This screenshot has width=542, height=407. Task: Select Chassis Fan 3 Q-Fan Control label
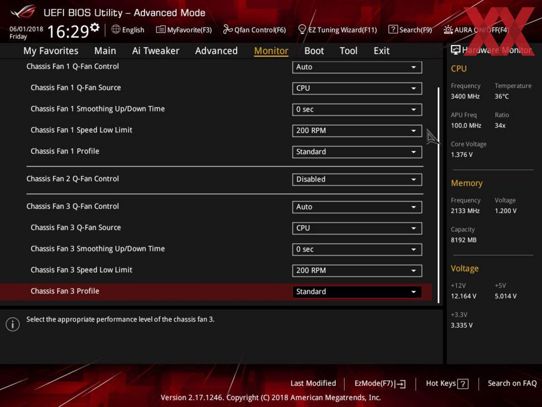[73, 206]
